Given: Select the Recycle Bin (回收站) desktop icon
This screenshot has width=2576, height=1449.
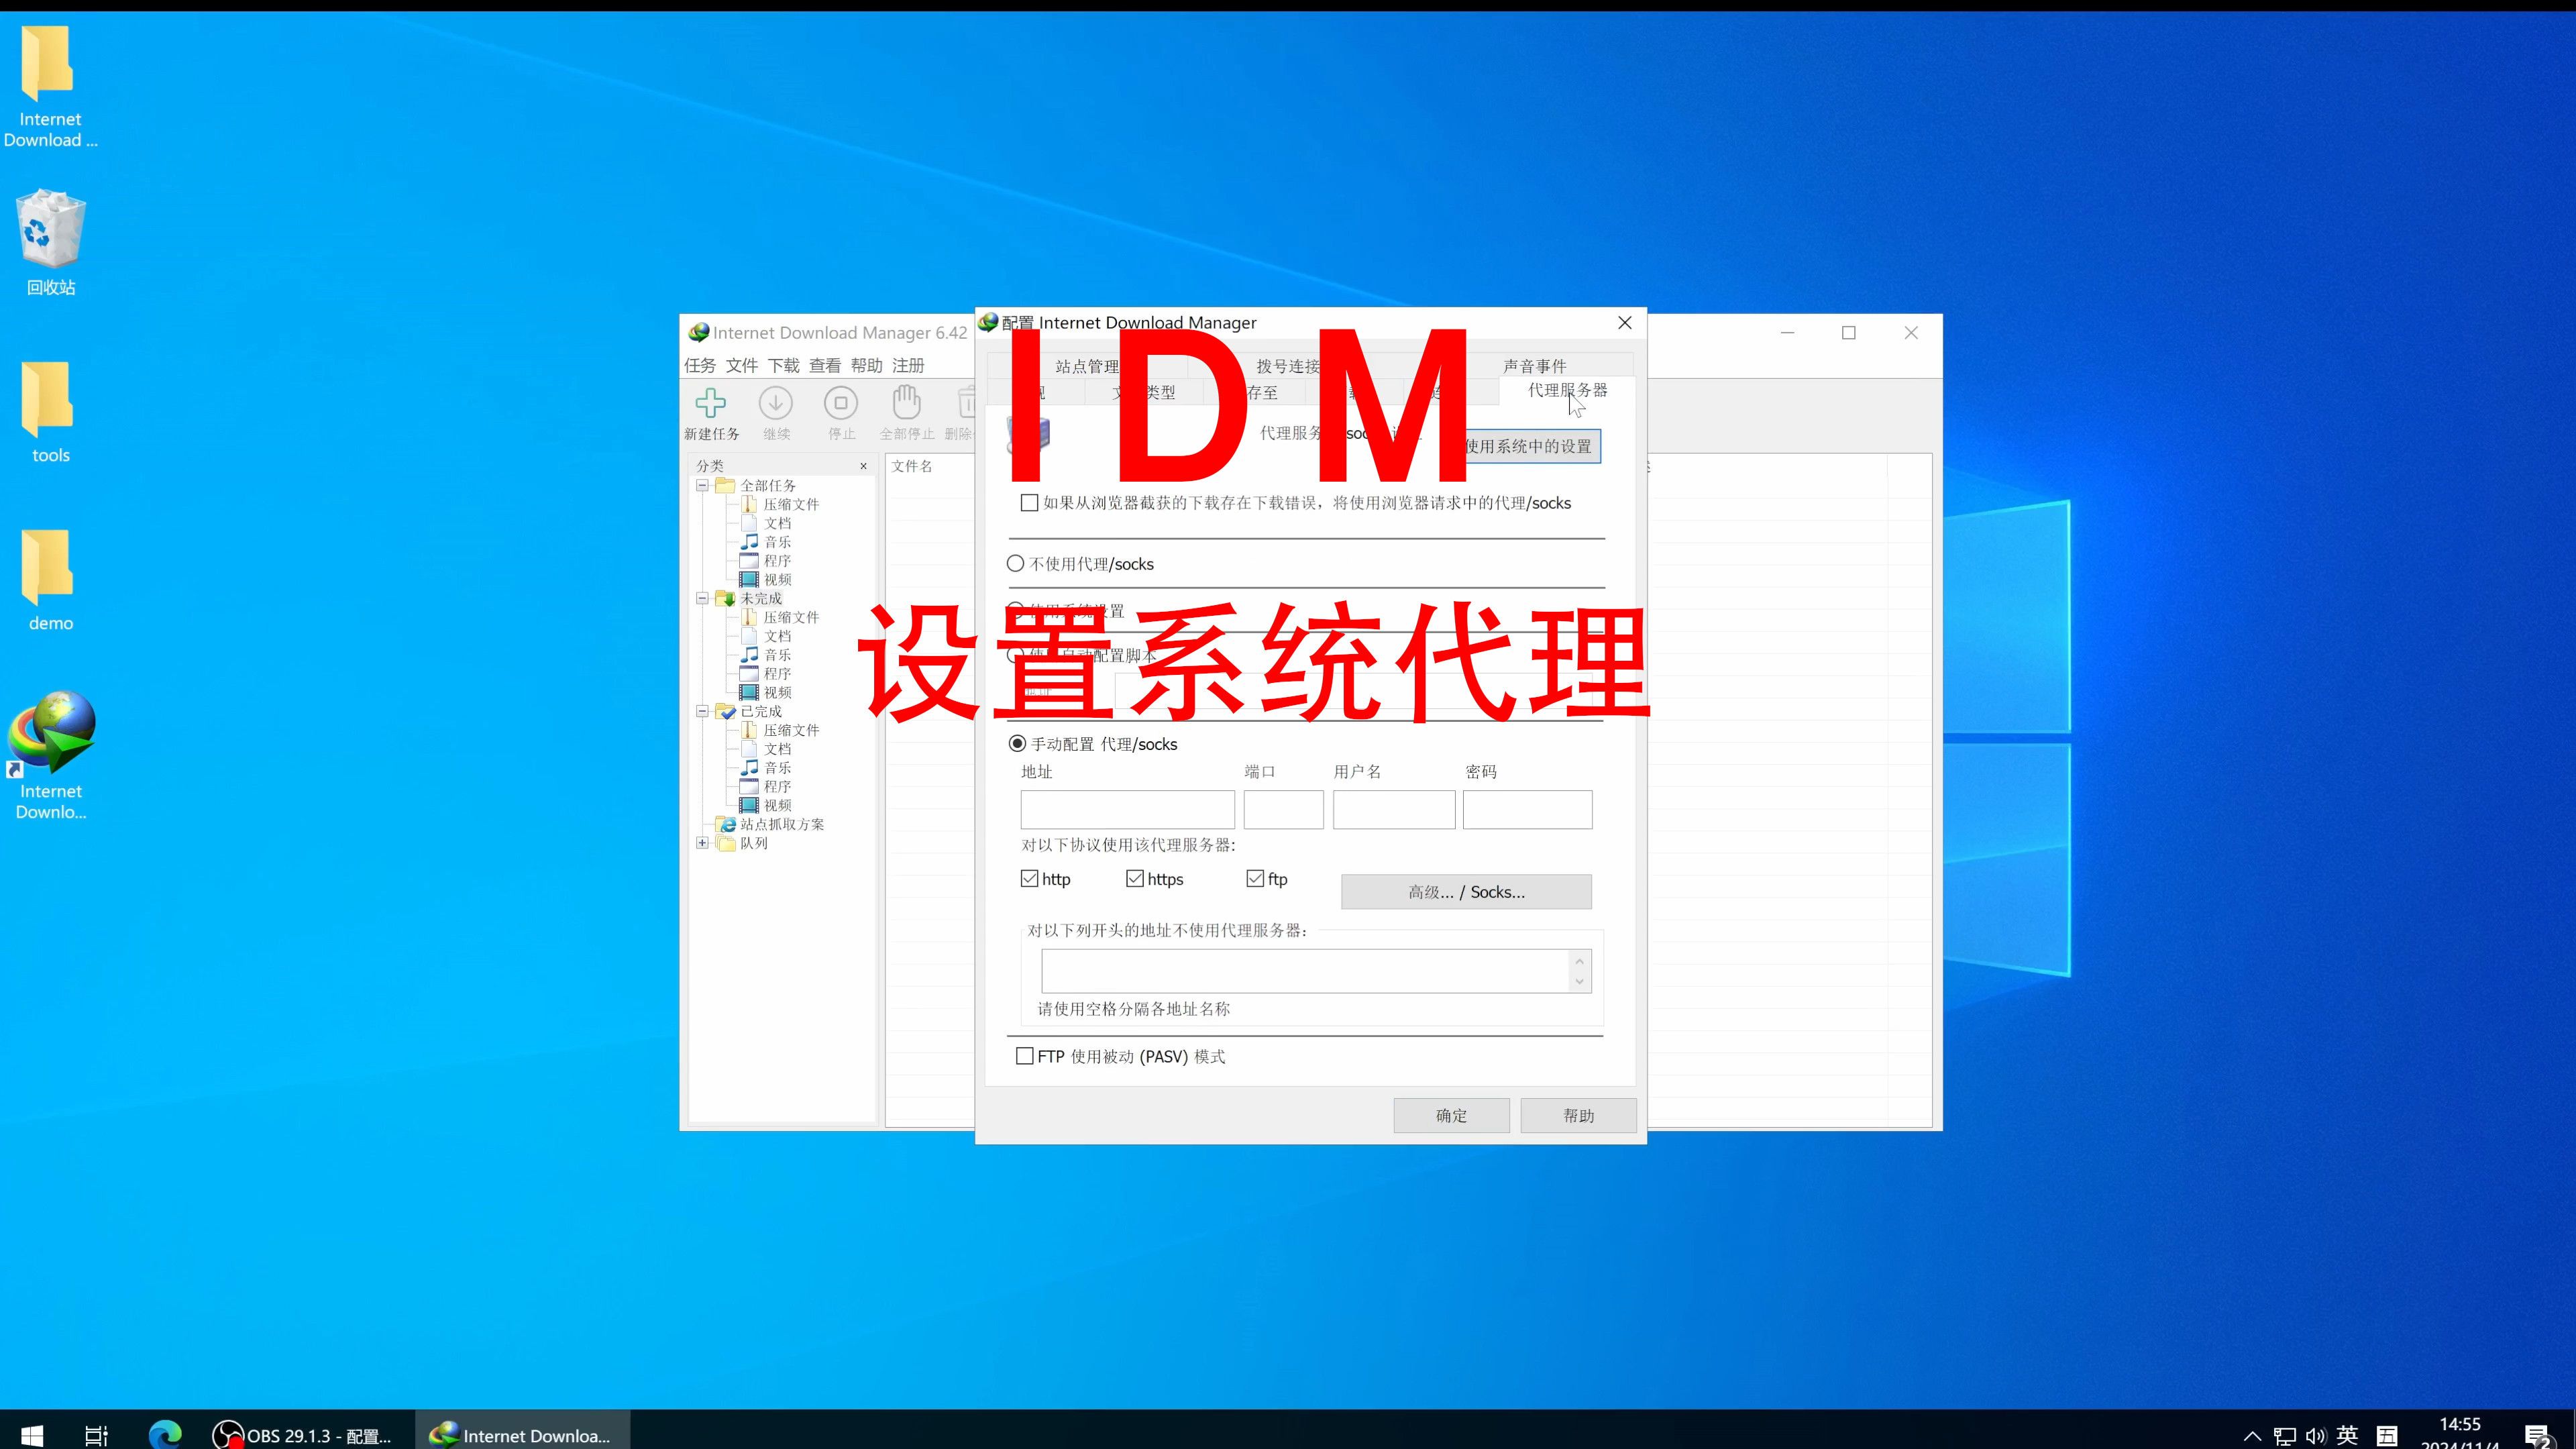Looking at the screenshot, I should tap(51, 243).
